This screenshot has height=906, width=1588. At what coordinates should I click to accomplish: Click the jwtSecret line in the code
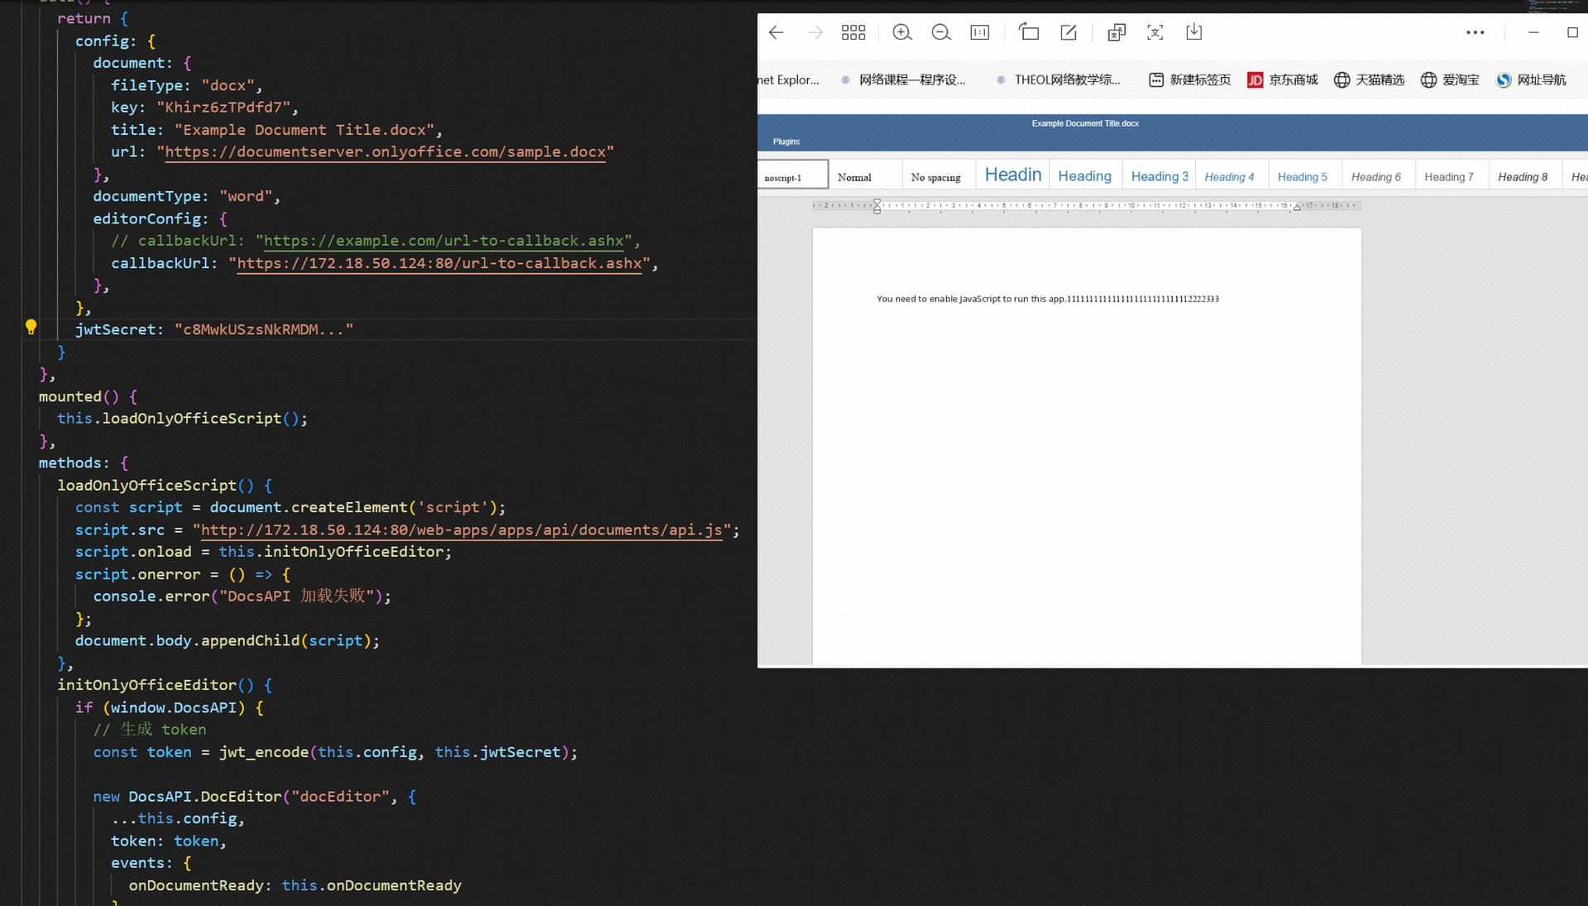pyautogui.click(x=214, y=329)
